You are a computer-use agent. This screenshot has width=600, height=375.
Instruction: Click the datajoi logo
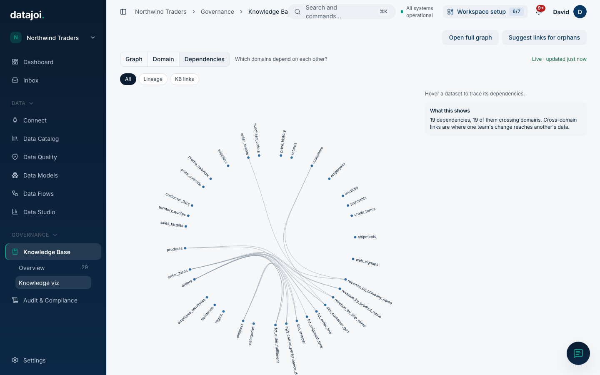[27, 15]
